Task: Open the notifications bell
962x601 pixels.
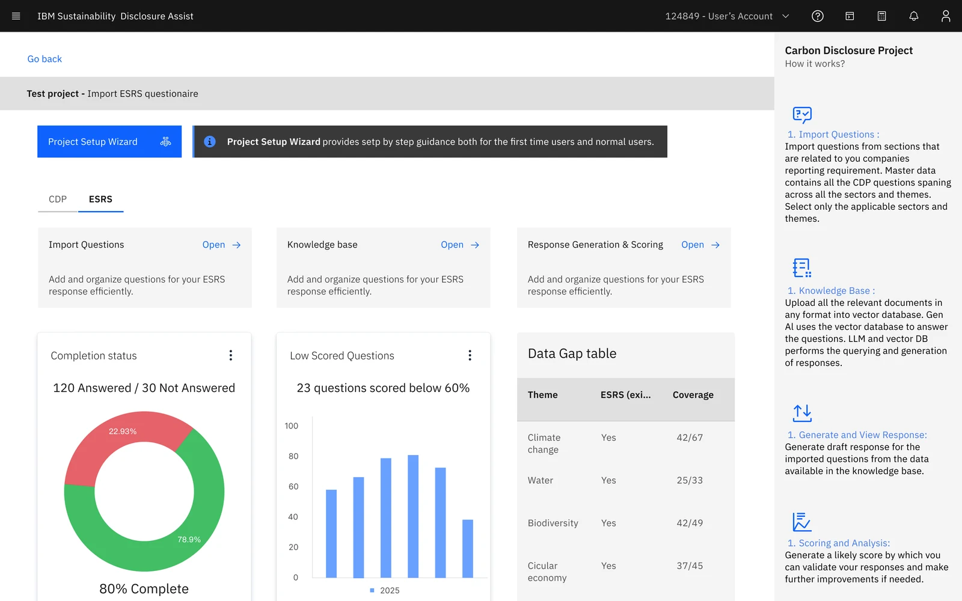Action: pyautogui.click(x=914, y=16)
